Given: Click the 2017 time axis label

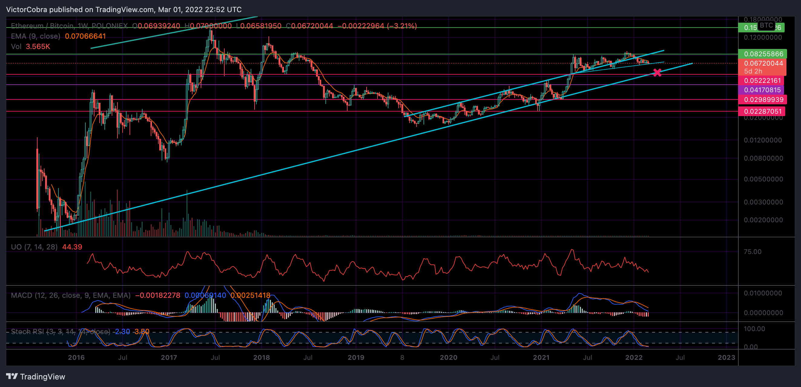Looking at the screenshot, I should [x=169, y=357].
